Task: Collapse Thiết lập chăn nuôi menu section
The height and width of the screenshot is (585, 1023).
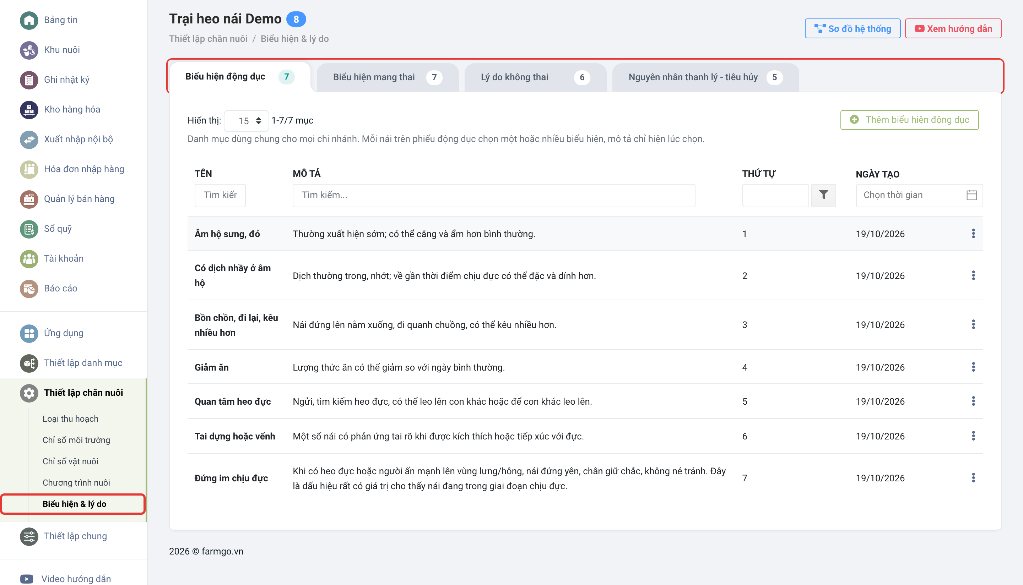Action: 73,393
